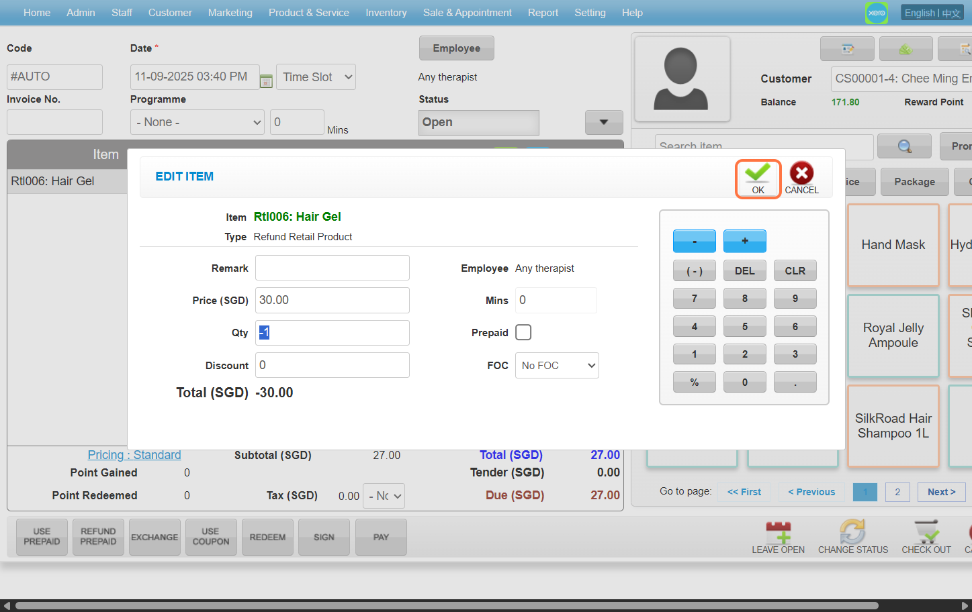Click the horizontal scrollbar at the bottom
The width and height of the screenshot is (972, 612).
pos(446,605)
